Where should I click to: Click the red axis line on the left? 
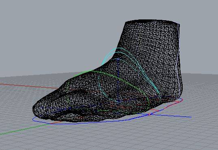click(28, 86)
